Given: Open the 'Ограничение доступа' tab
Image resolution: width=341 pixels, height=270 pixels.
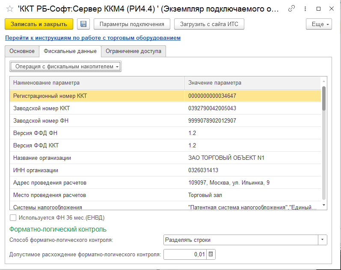Looking at the screenshot, I should click(133, 51).
